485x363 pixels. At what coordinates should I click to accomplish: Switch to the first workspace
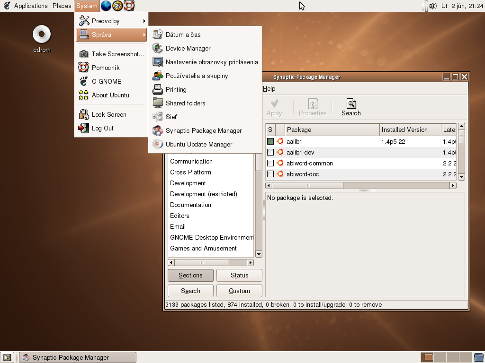click(x=428, y=357)
